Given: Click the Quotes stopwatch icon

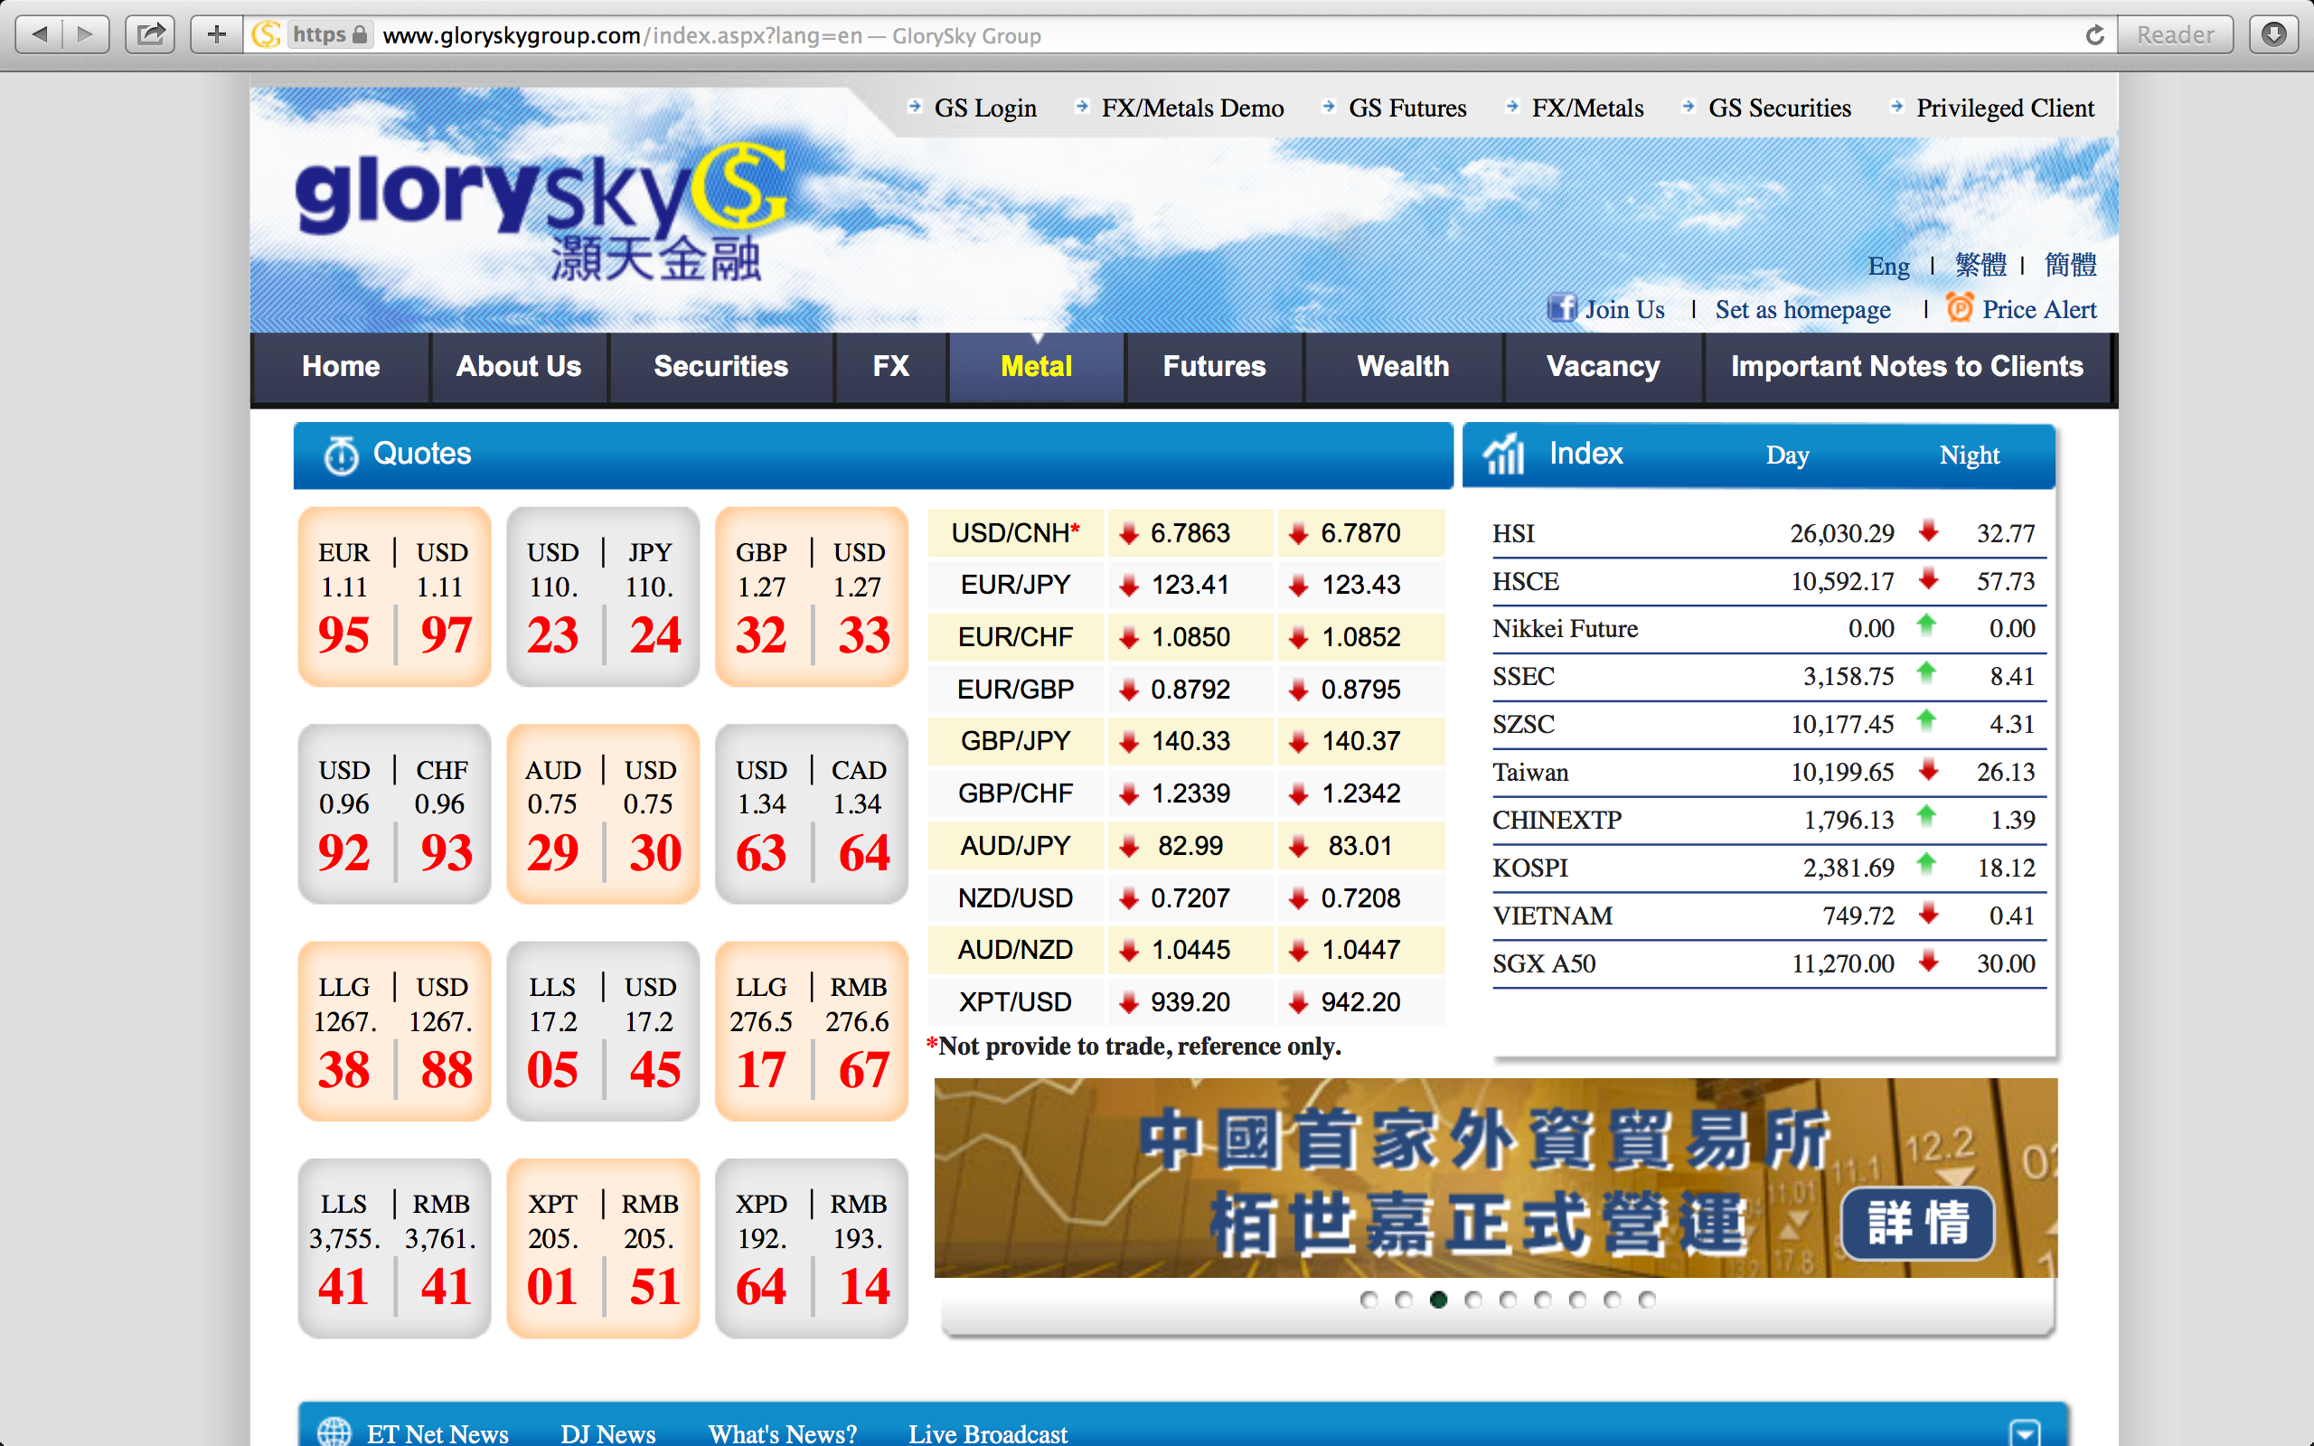Looking at the screenshot, I should tap(341, 455).
